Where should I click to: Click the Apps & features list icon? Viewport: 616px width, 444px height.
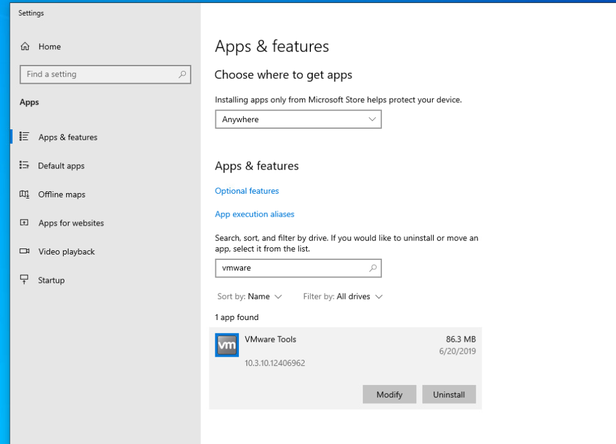tap(24, 137)
